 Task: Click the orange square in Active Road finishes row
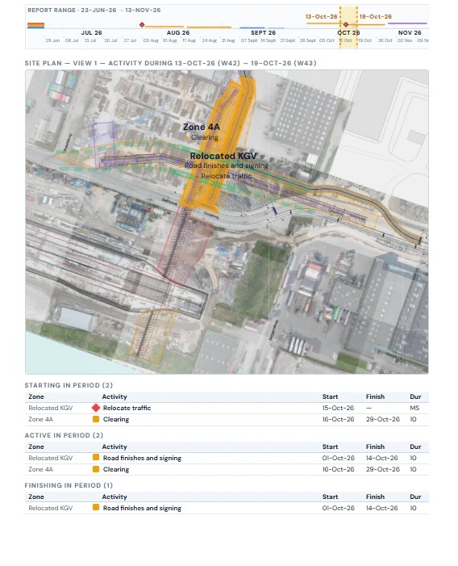click(x=96, y=457)
